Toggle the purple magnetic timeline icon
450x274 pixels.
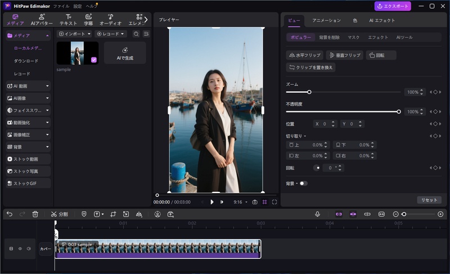353,214
